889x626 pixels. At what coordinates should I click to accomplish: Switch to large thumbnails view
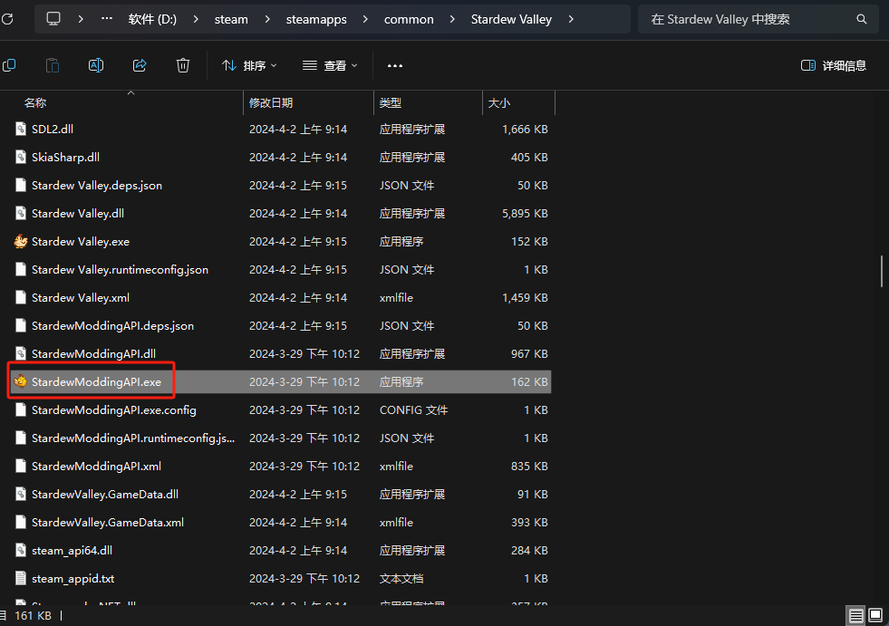coord(877,616)
